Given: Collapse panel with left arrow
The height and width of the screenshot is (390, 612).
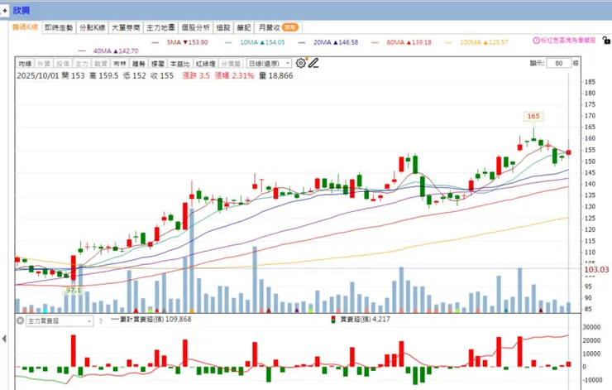Looking at the screenshot, I should click(4, 339).
